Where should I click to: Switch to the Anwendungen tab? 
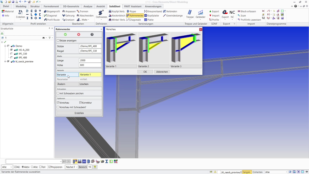click(153, 6)
